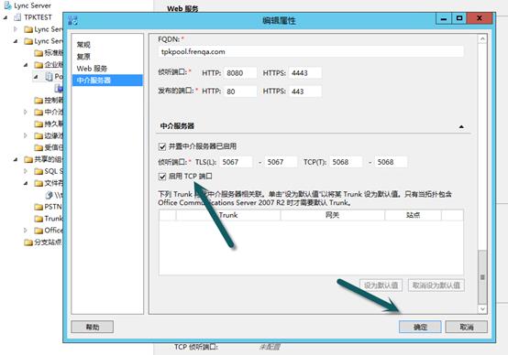Click the SQL S folder icon
508x355 pixels.
pyautogui.click(x=39, y=171)
